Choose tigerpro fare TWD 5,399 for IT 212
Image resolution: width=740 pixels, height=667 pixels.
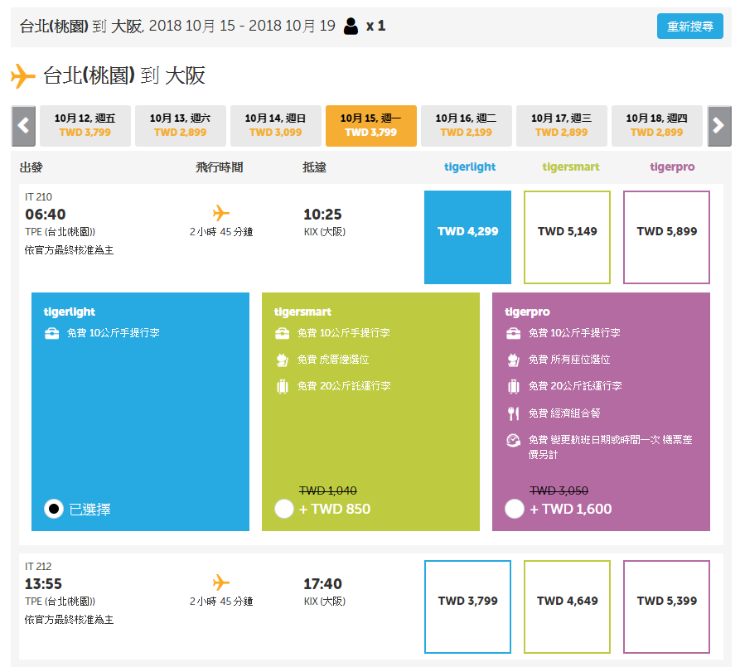click(x=666, y=607)
